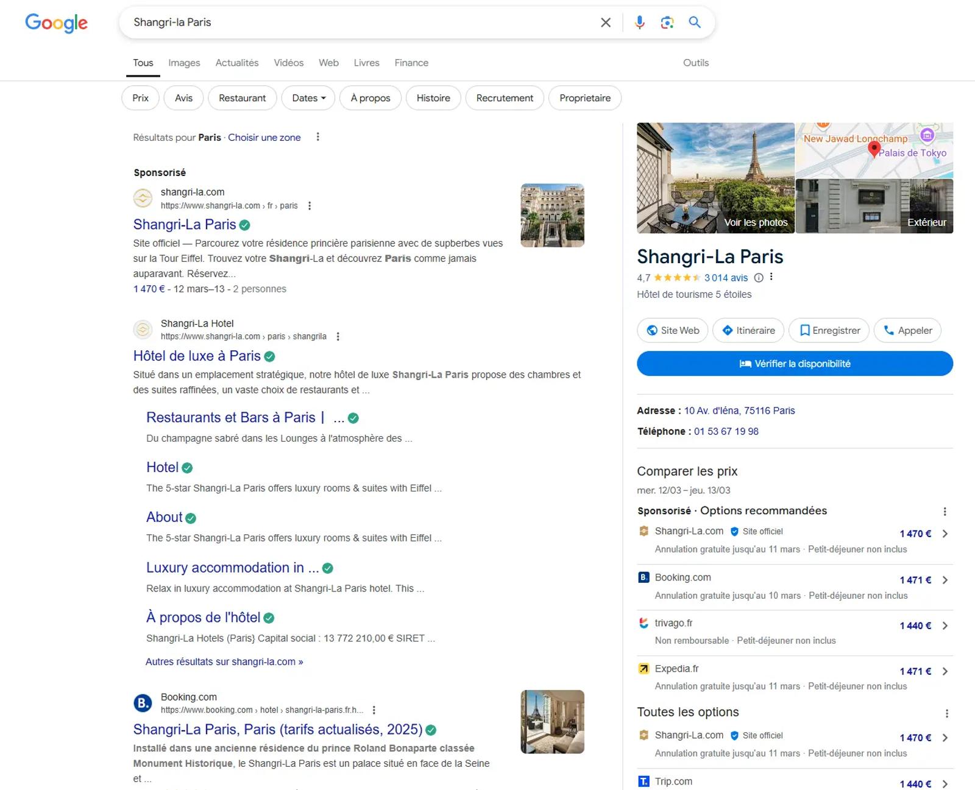Click Trip.com logo in all options
This screenshot has height=790, width=975.
pyautogui.click(x=643, y=781)
